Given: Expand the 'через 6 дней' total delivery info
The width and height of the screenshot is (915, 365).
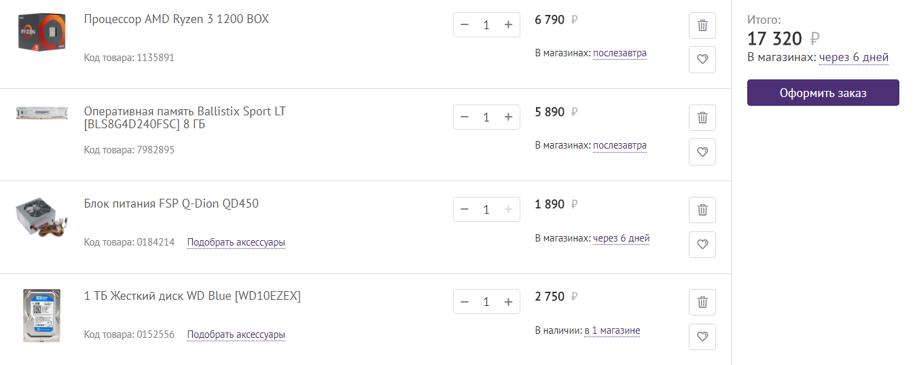Looking at the screenshot, I should pyautogui.click(x=853, y=58).
